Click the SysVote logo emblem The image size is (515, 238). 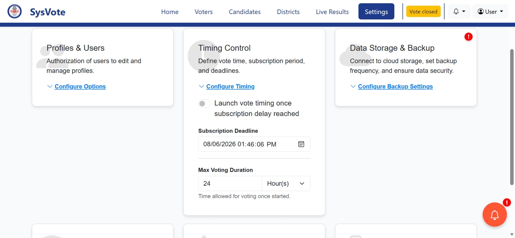point(14,11)
